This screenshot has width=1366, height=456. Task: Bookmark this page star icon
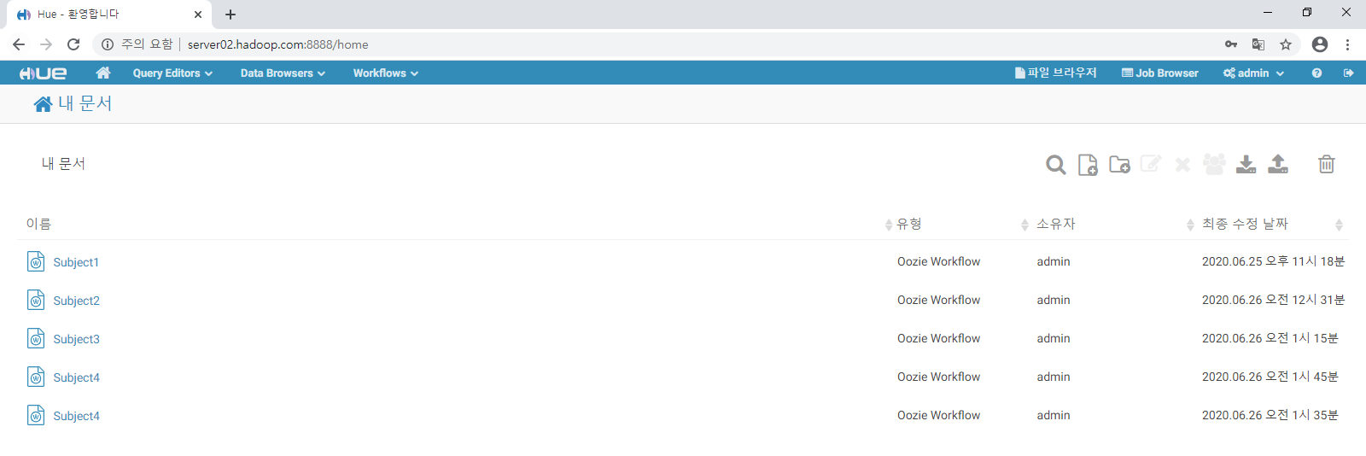click(x=1286, y=44)
